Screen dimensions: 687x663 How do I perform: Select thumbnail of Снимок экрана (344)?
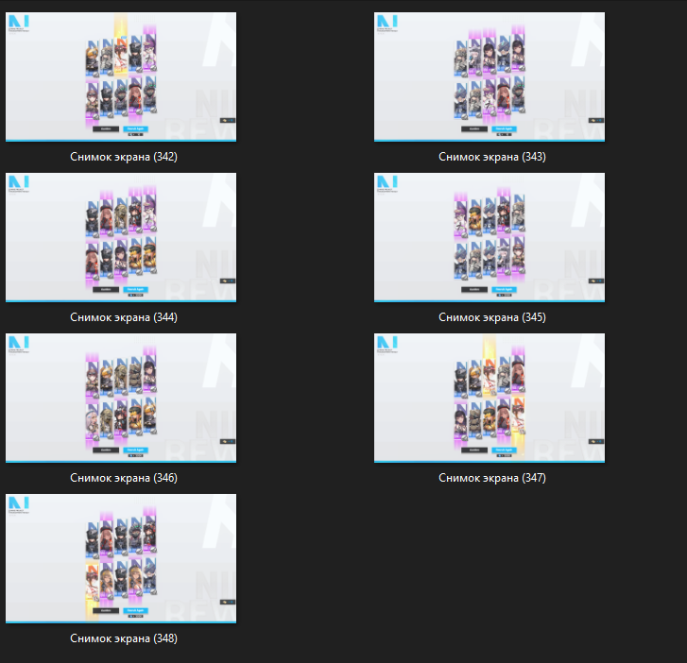pyautogui.click(x=121, y=237)
